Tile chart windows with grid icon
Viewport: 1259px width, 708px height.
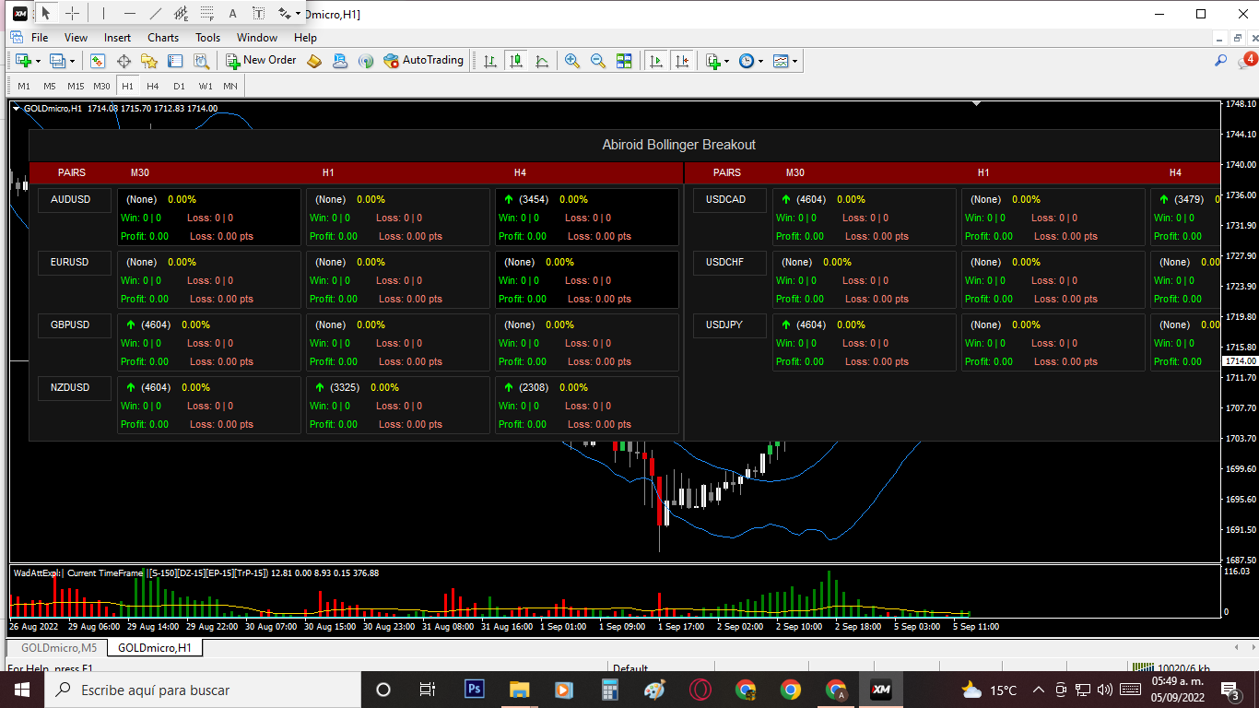(x=624, y=61)
